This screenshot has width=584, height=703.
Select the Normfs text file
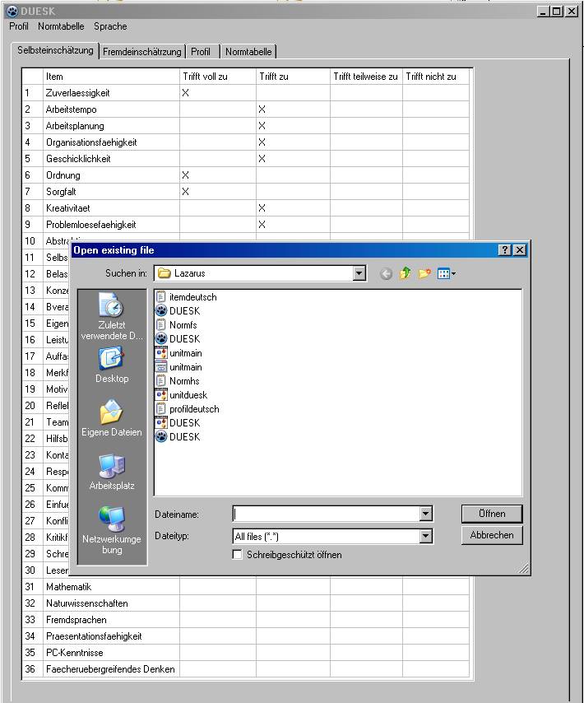tap(177, 324)
